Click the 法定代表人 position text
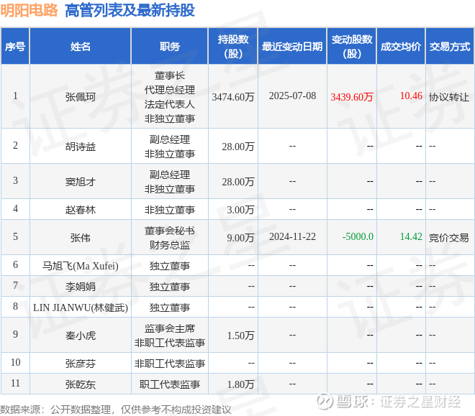 170,104
